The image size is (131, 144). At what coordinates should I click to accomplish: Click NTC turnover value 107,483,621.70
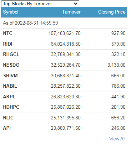65,33
